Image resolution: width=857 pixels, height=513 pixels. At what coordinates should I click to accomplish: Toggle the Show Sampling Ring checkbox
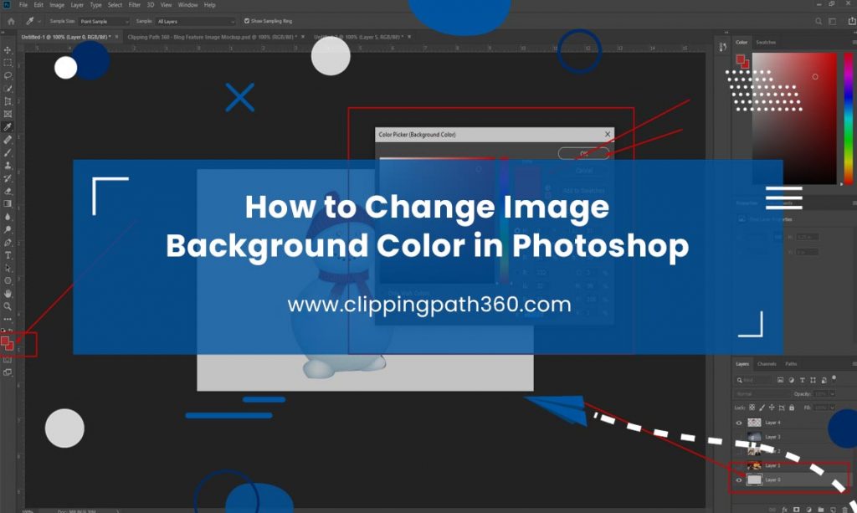(x=247, y=21)
